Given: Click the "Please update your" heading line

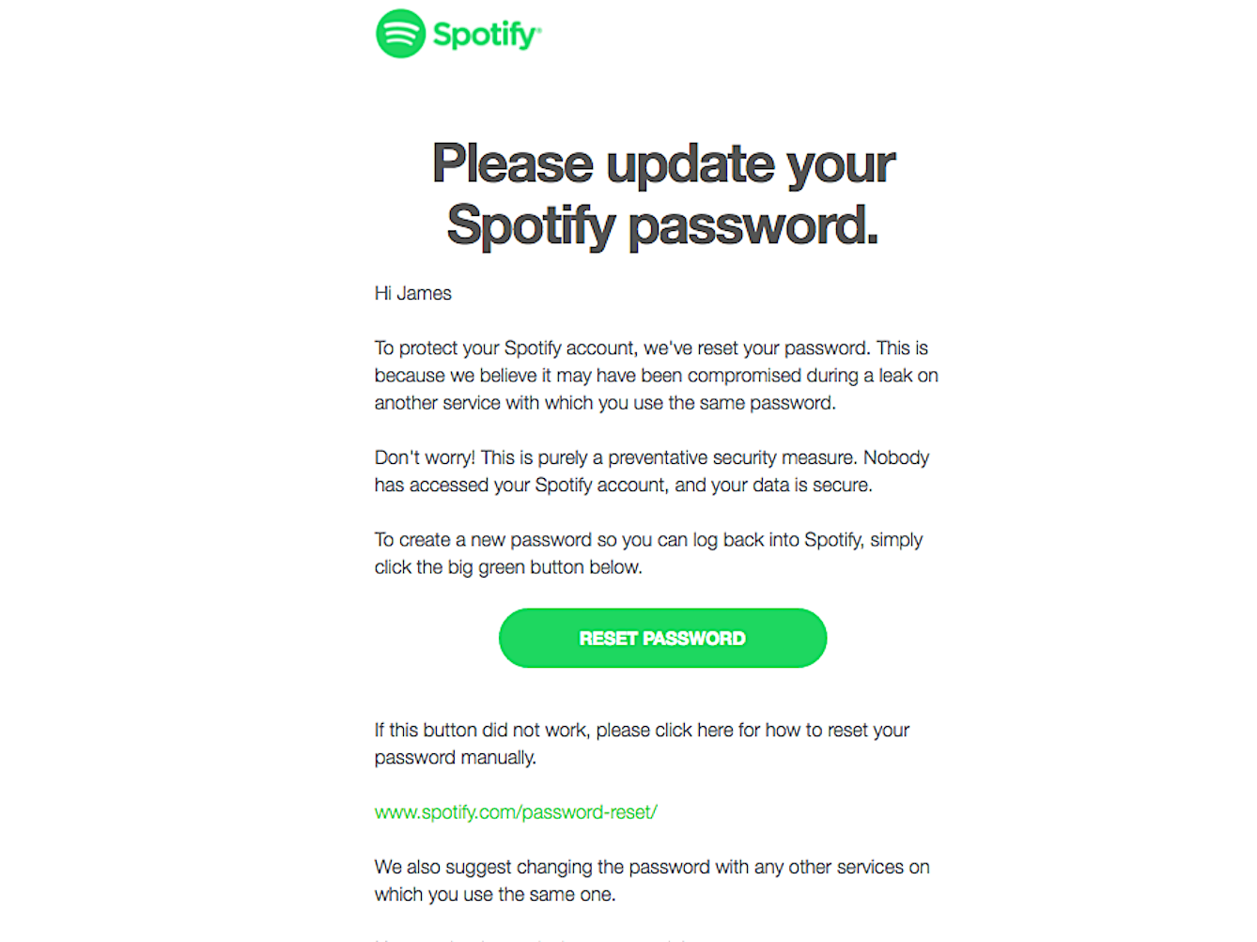Looking at the screenshot, I should click(663, 164).
